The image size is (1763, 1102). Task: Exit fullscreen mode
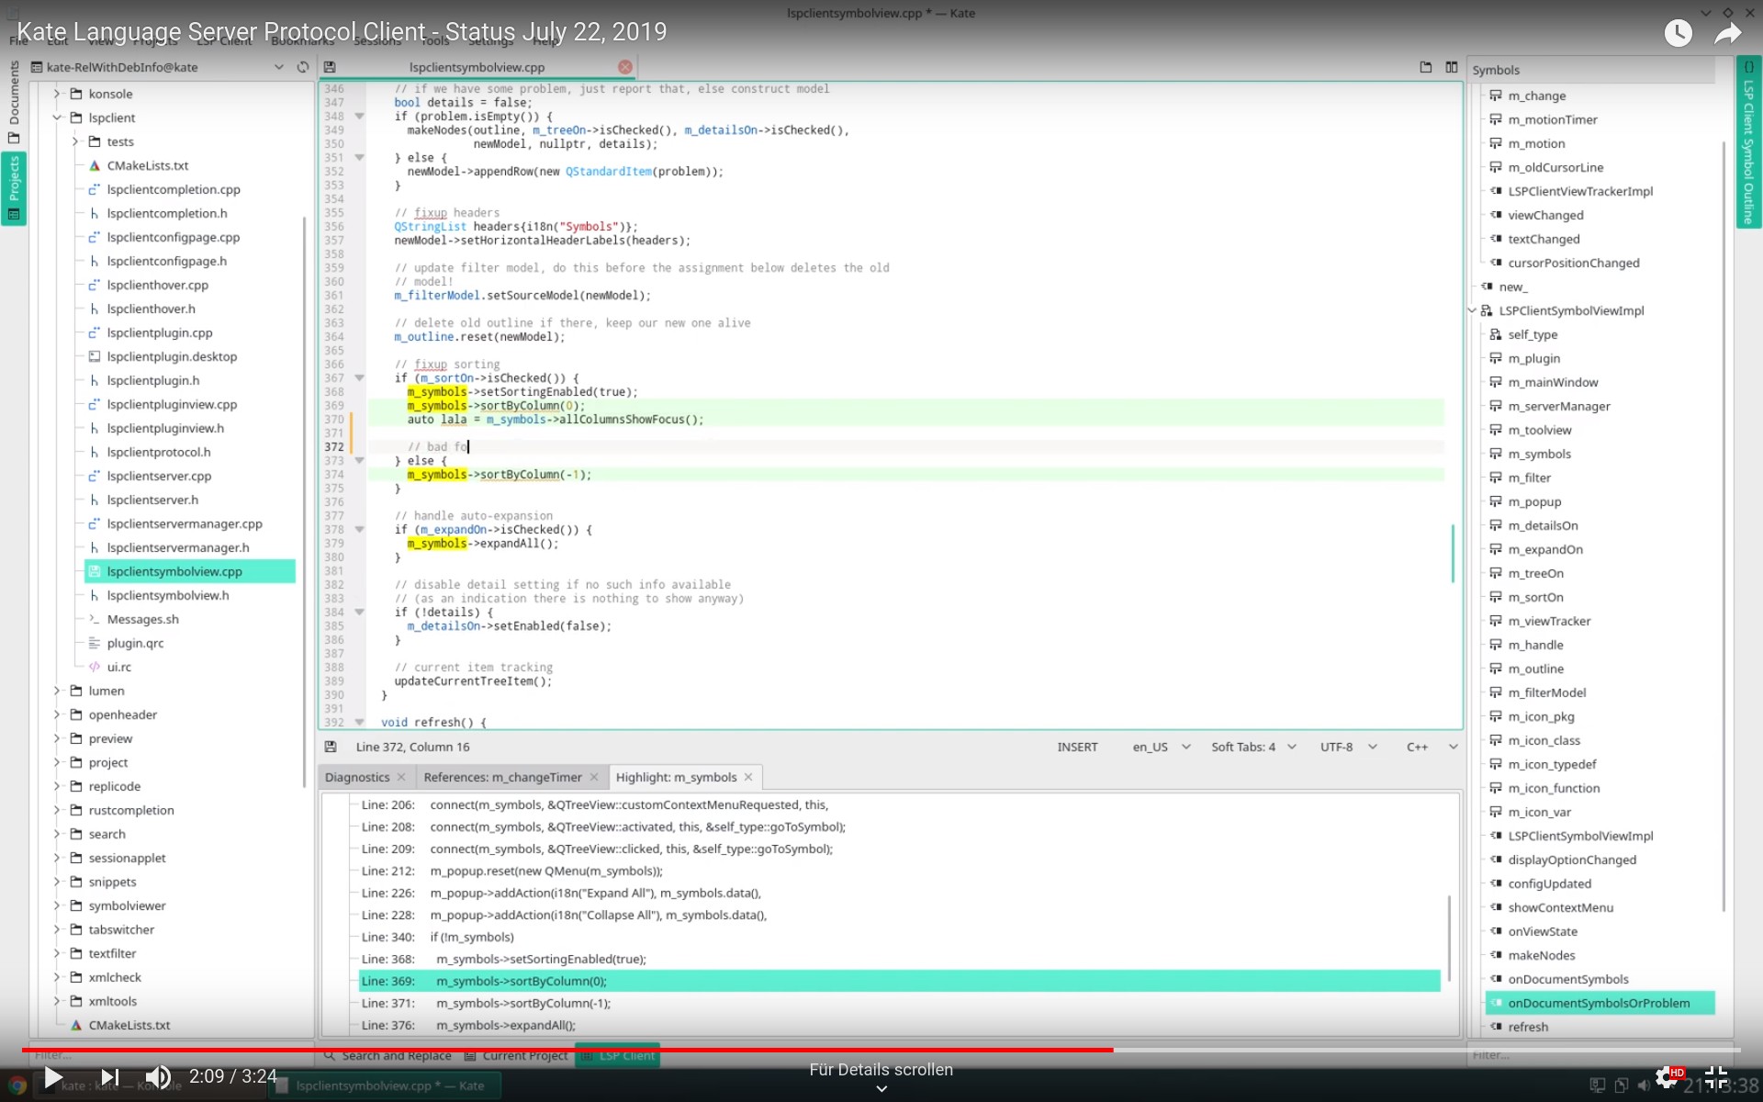(x=1716, y=1076)
